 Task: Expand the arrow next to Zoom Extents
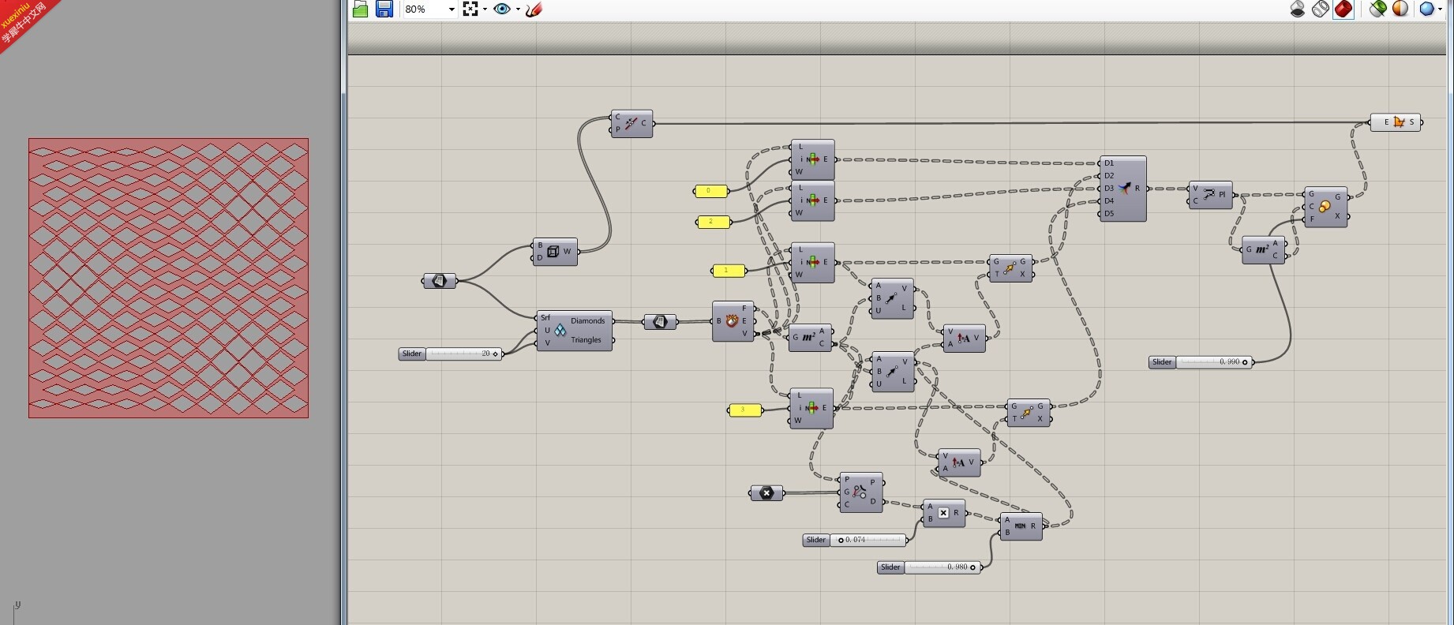click(x=485, y=9)
